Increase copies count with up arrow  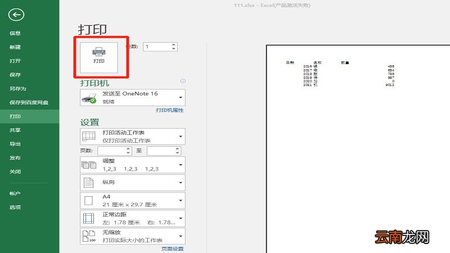(x=174, y=44)
